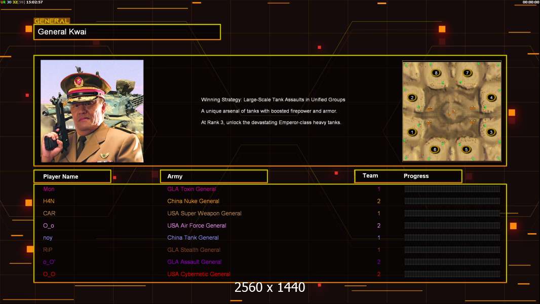Click the team number for H4N
This screenshot has width=540, height=304.
coord(379,201)
